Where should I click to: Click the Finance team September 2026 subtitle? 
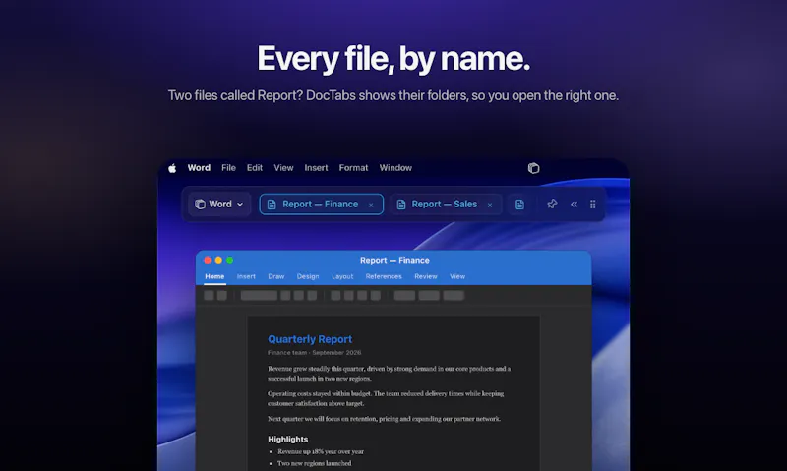314,353
